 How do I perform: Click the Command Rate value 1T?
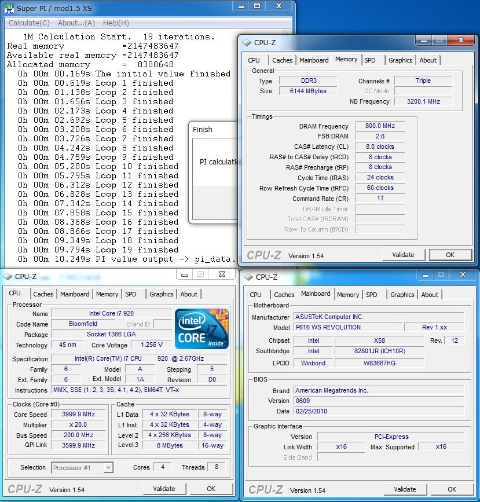point(380,198)
